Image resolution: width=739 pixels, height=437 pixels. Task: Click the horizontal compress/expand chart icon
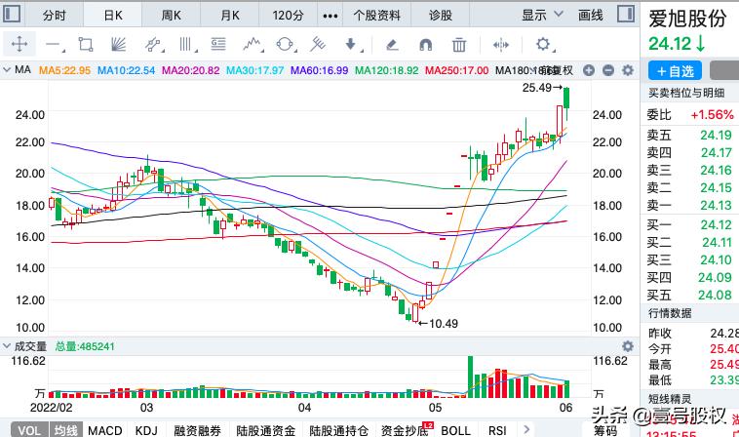(x=500, y=45)
